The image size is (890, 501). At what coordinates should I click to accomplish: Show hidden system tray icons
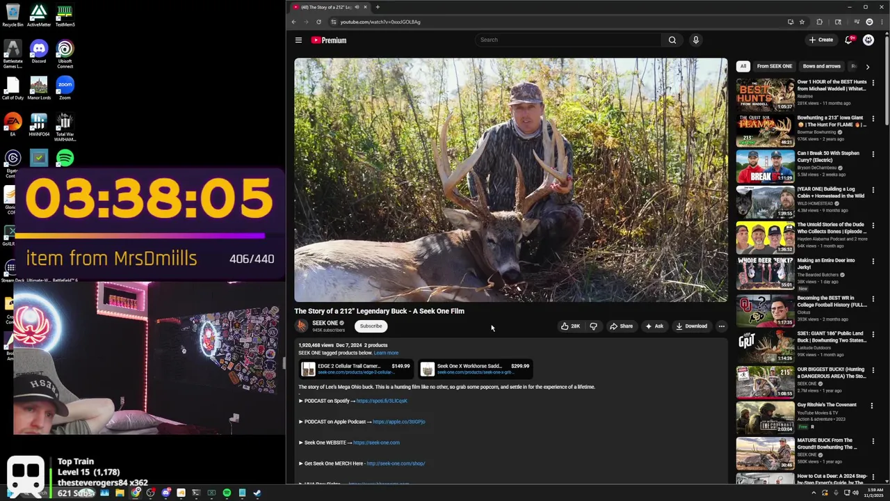tap(814, 493)
